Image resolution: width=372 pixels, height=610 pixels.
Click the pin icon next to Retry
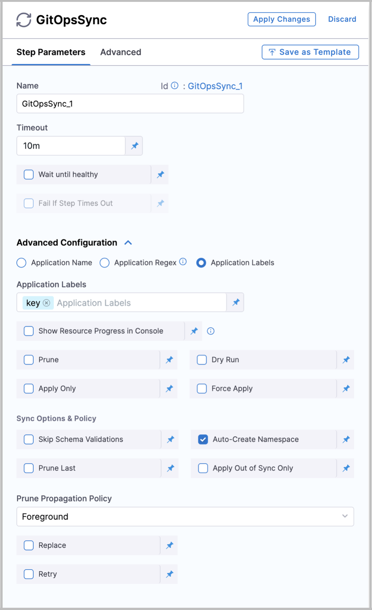click(170, 574)
